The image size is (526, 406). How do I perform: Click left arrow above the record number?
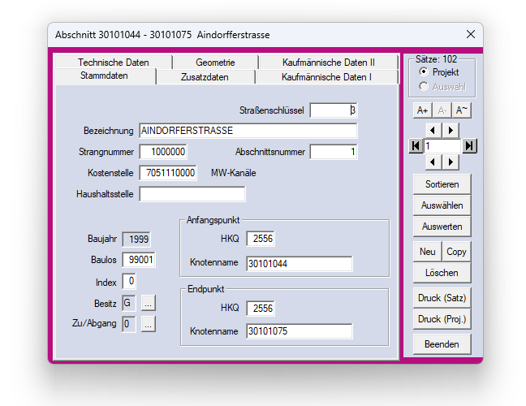pos(433,130)
